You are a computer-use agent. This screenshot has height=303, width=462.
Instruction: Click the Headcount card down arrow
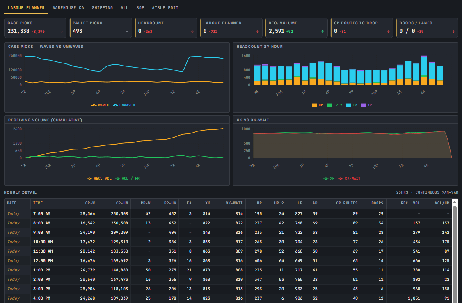coord(192,32)
